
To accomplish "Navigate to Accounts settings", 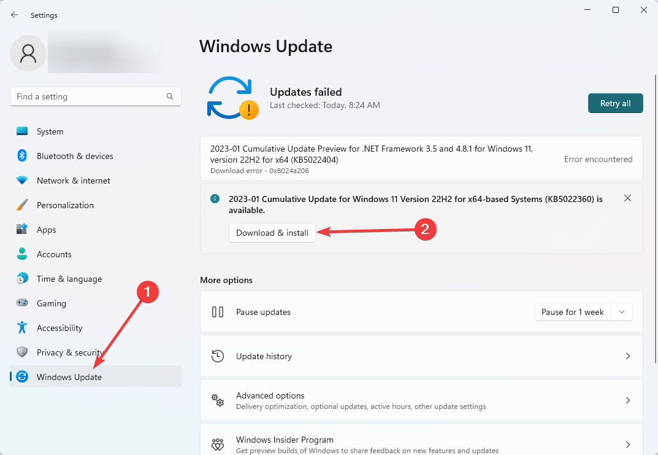I will point(96,254).
